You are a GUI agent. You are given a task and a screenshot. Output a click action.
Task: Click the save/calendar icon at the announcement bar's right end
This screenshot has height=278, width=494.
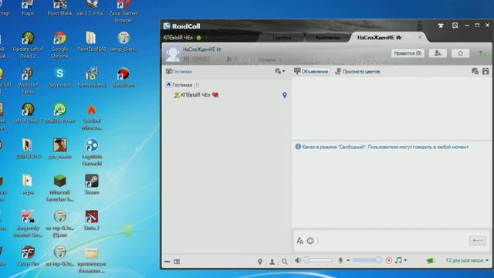(486, 71)
